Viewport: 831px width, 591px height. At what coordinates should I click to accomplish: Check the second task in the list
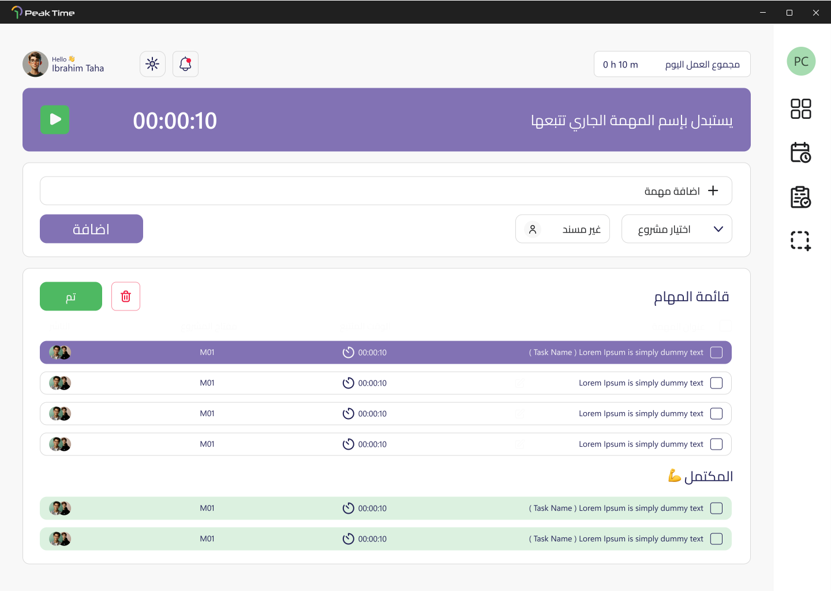point(716,383)
